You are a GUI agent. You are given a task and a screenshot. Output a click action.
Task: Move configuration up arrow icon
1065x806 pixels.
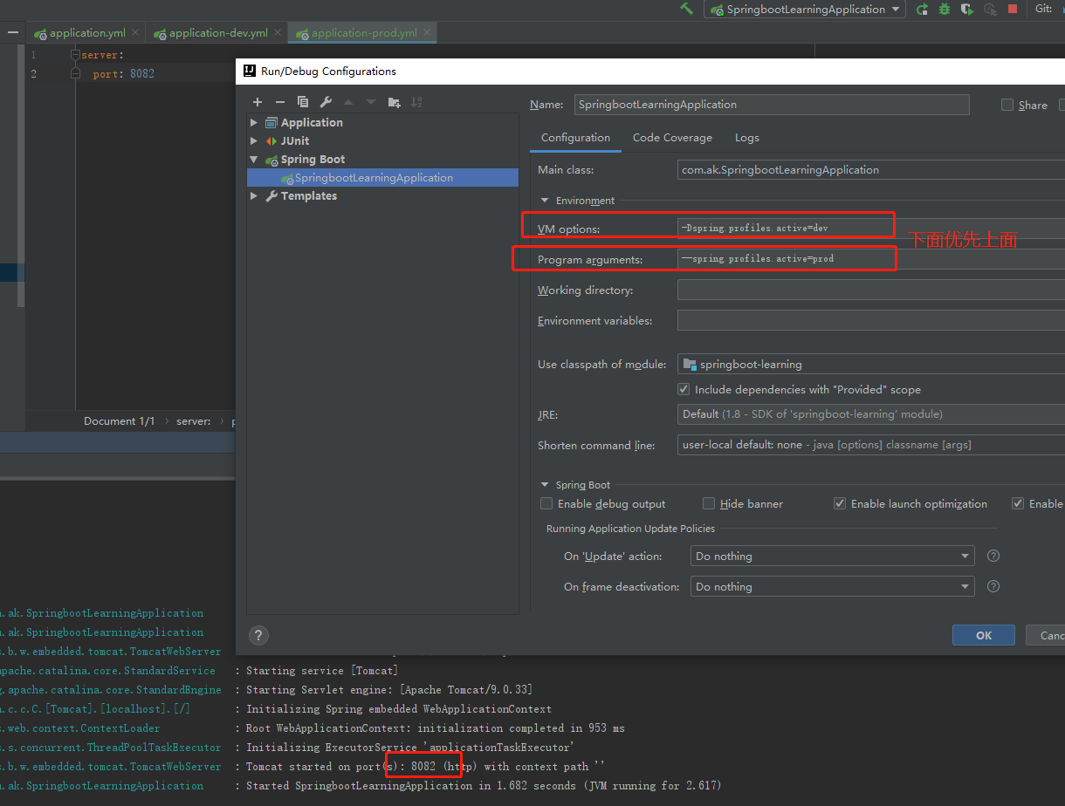click(348, 102)
